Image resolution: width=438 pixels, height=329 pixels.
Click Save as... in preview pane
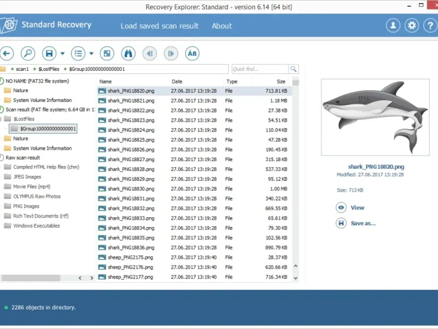point(363,223)
